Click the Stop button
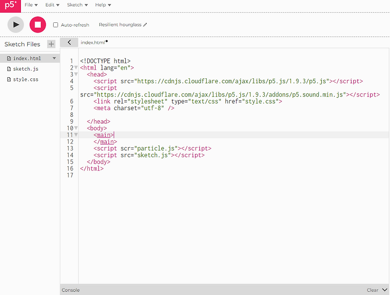The image size is (390, 295). (38, 24)
